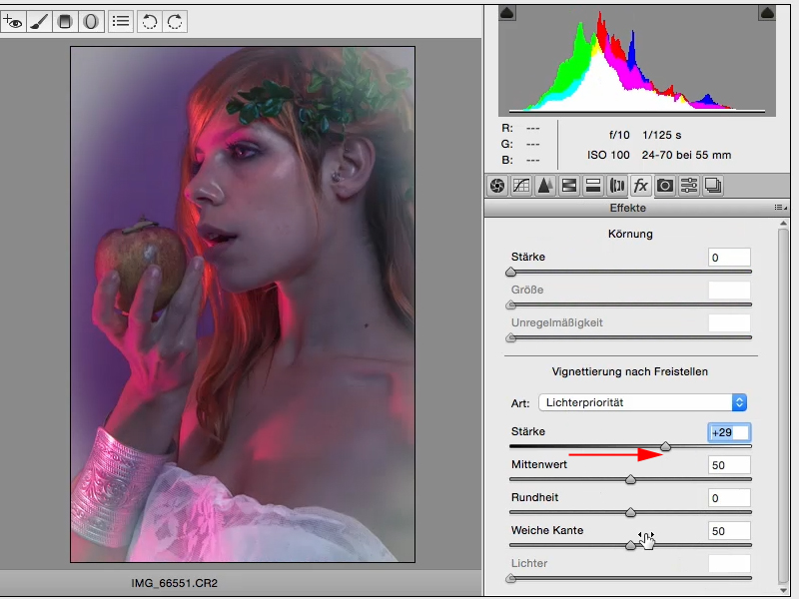799x599 pixels.
Task: Click the Lichter value field
Action: [729, 564]
